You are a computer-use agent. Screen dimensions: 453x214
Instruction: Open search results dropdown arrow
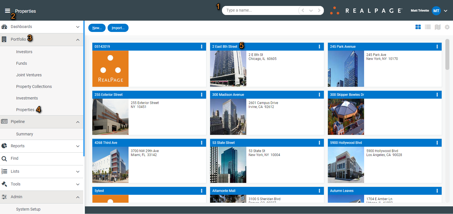(x=311, y=11)
